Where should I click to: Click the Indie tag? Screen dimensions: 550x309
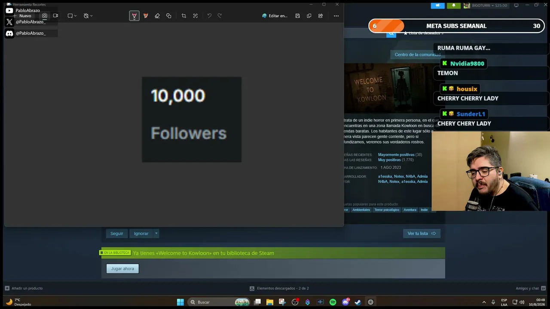(x=424, y=210)
